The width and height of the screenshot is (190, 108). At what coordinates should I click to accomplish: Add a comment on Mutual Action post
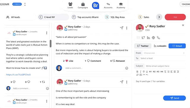pyautogui.click(x=28, y=88)
